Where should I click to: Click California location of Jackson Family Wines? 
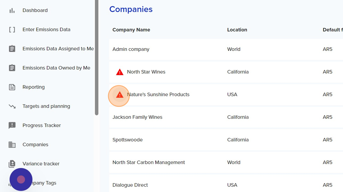(x=238, y=117)
